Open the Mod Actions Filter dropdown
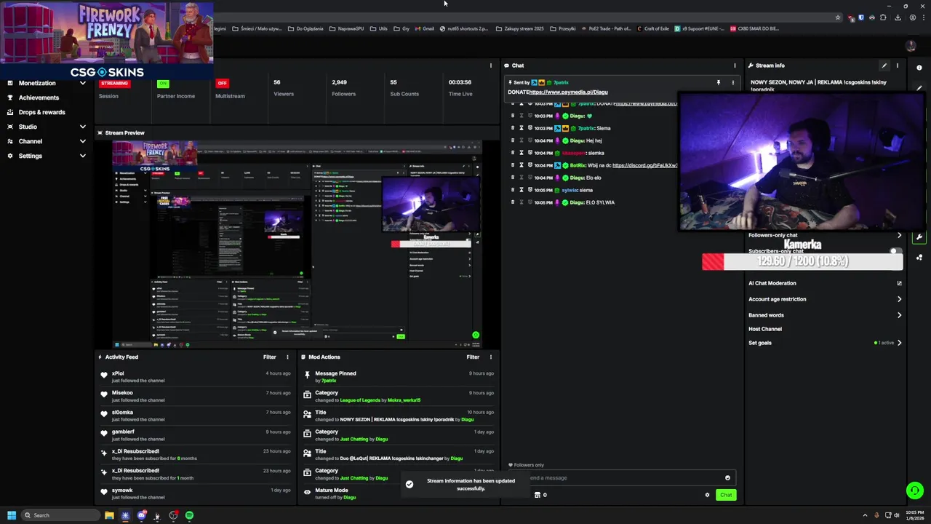931x524 pixels. [473, 357]
